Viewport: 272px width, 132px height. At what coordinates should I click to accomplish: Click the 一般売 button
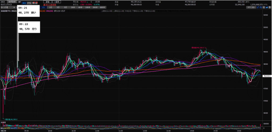tap(56, 2)
